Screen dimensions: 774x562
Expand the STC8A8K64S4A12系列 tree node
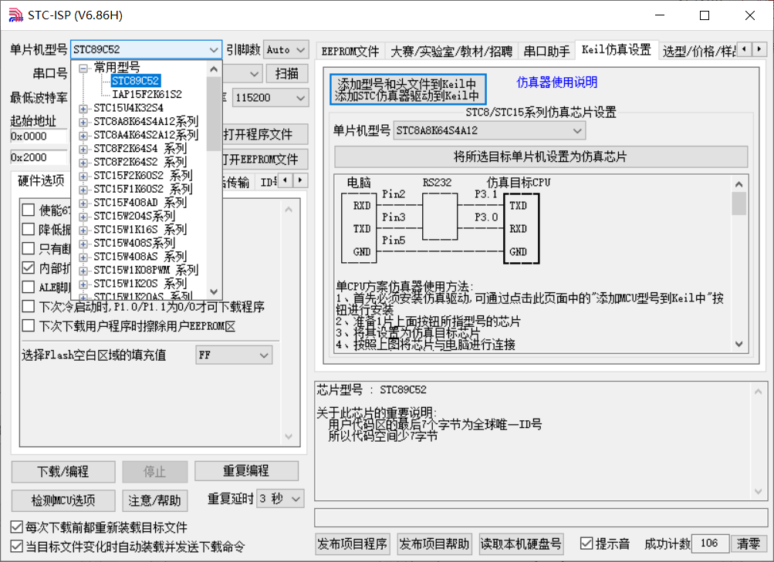coord(83,122)
